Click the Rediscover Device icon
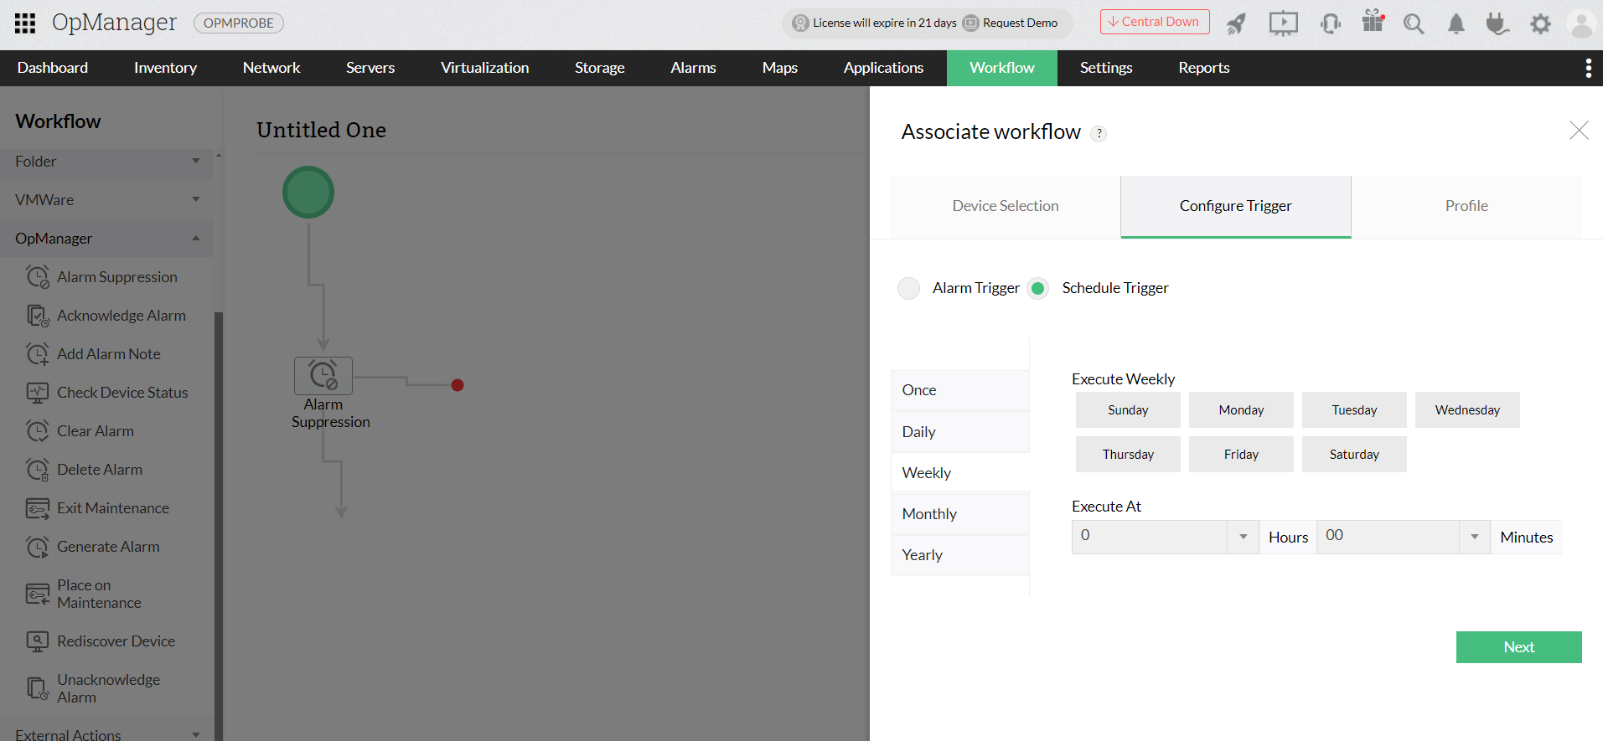 point(38,641)
